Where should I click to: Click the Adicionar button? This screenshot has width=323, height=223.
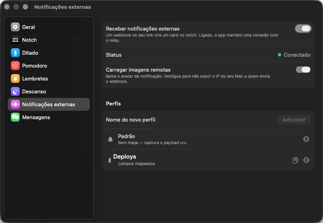pos(294,120)
